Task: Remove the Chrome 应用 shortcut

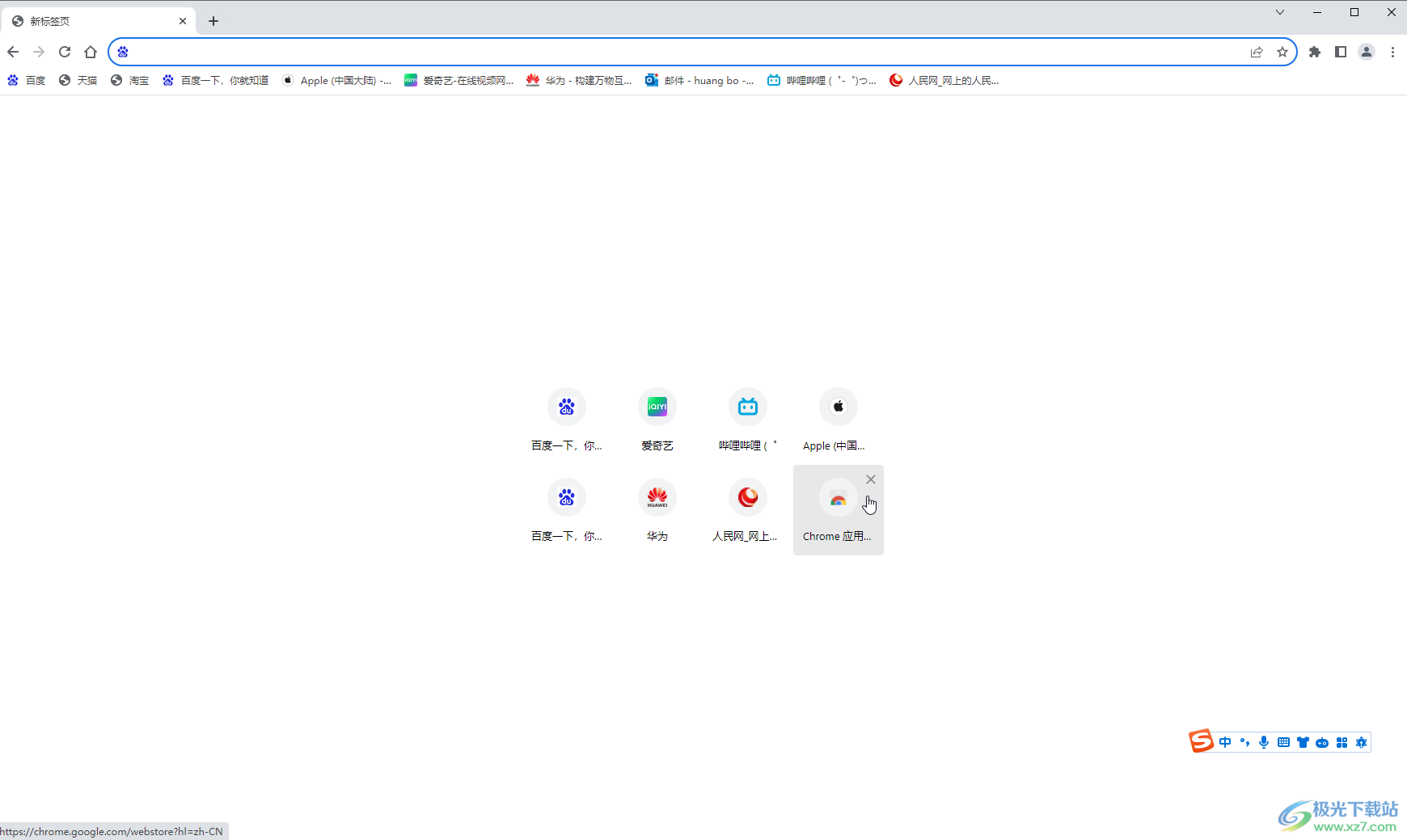Action: tap(871, 479)
